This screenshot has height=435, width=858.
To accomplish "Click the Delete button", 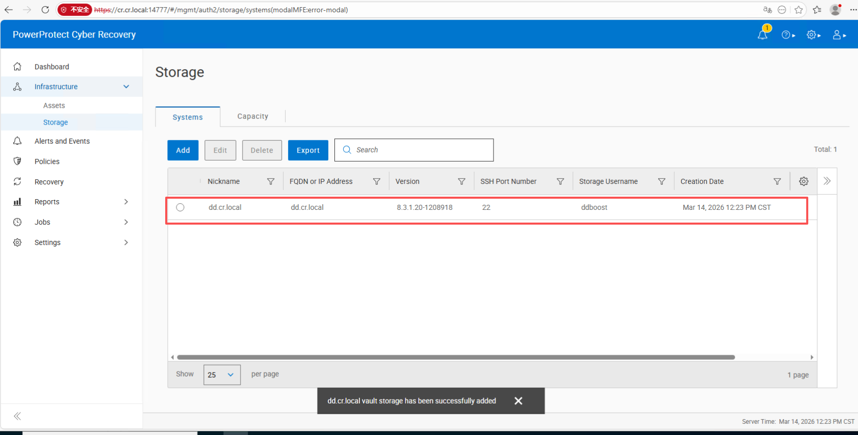I will point(262,150).
